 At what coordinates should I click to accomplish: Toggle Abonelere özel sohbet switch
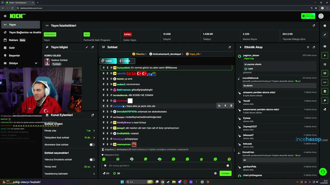[x=92, y=145]
